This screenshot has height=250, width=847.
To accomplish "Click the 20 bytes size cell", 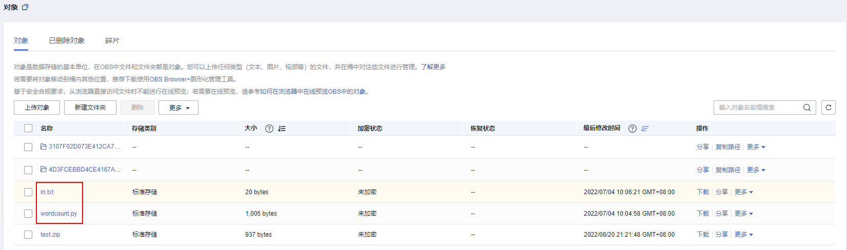I will point(257,192).
